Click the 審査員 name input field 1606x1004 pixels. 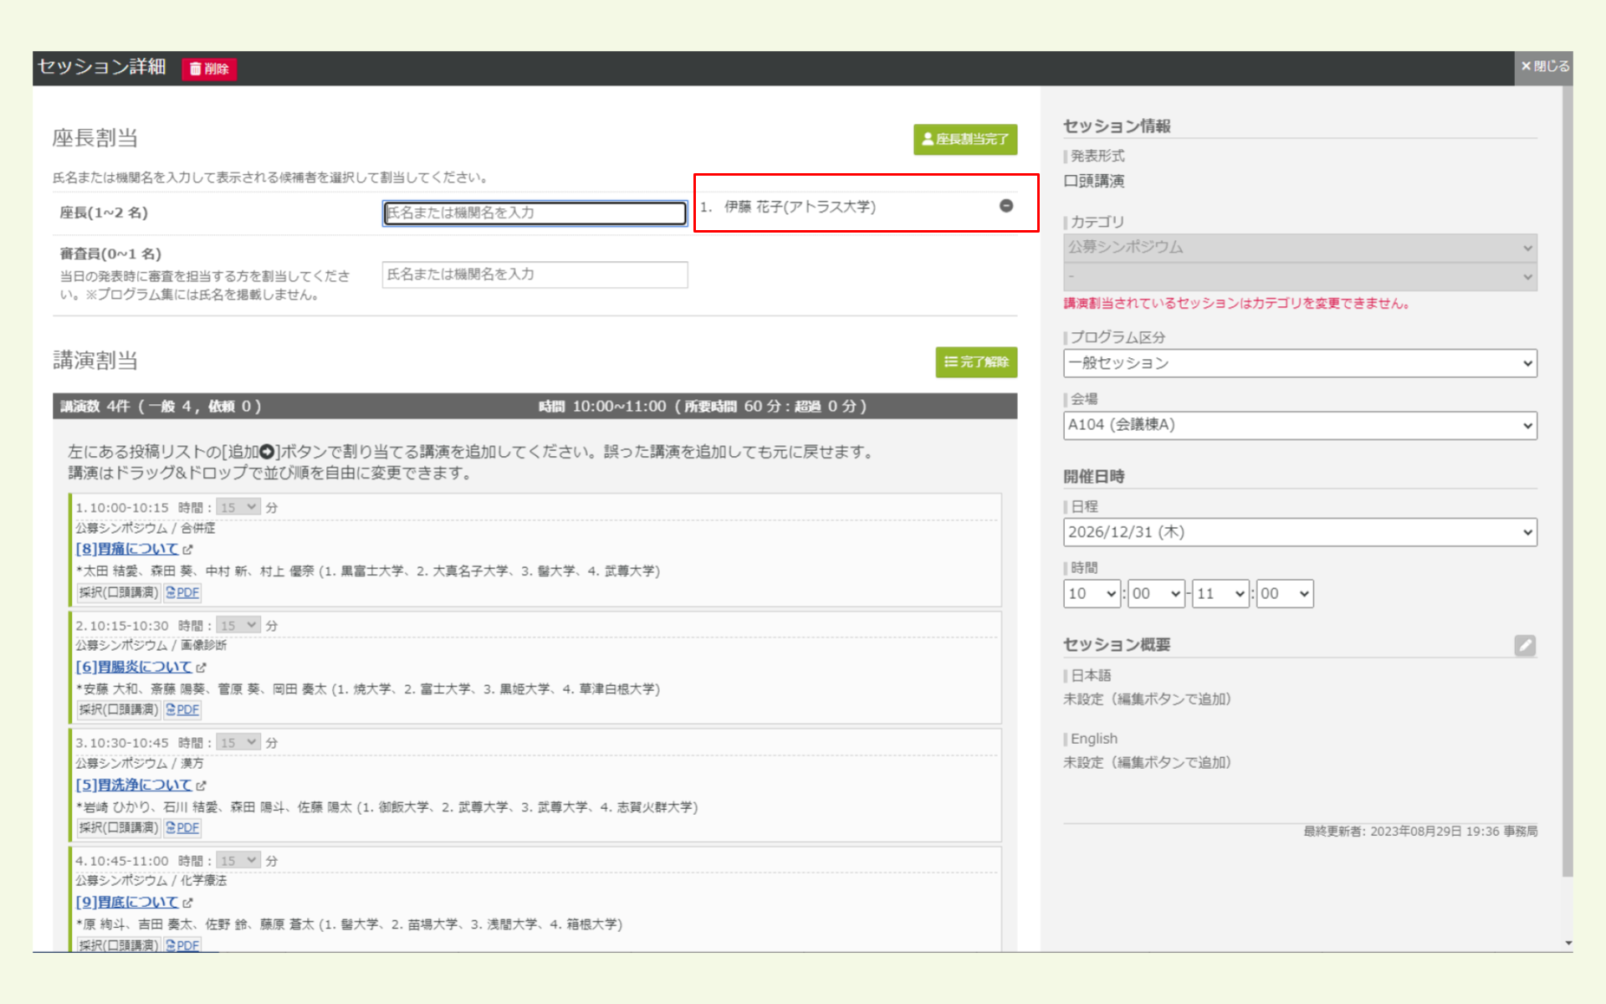(x=534, y=274)
